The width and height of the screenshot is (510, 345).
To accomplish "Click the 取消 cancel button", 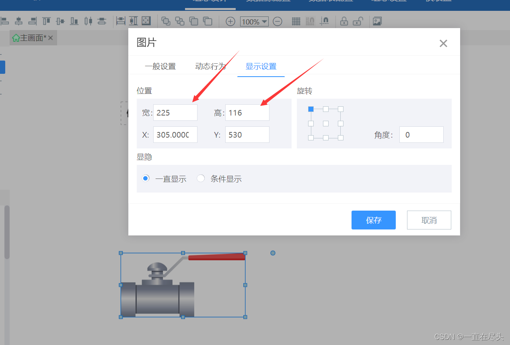I will [x=429, y=220].
